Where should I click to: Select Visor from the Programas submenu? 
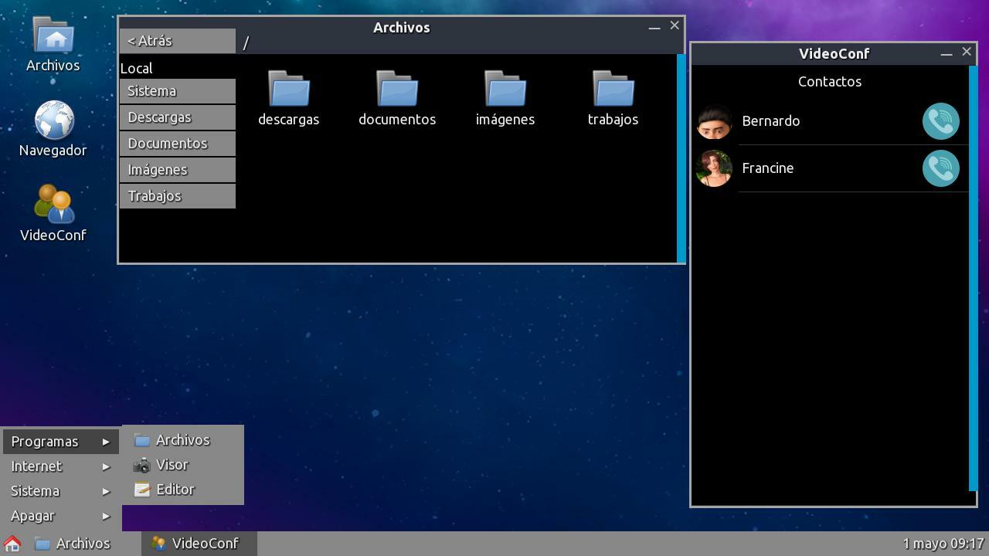tap(172, 465)
